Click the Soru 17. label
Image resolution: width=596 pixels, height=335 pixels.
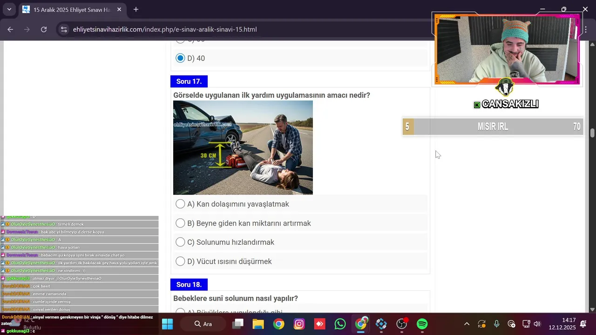tap(189, 81)
